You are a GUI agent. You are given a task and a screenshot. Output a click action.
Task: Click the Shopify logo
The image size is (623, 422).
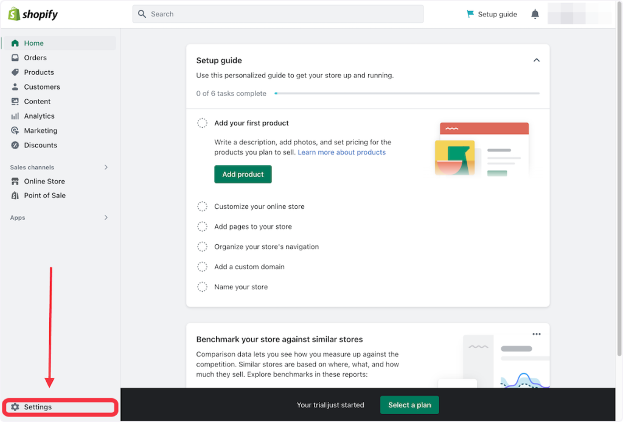tap(33, 14)
